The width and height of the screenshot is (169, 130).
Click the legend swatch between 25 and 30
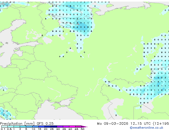[54, 127]
